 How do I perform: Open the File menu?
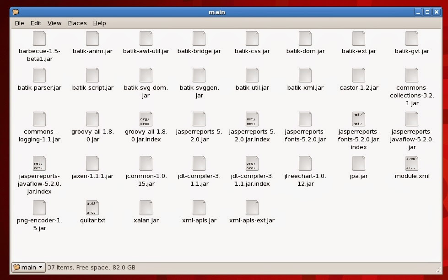(19, 23)
